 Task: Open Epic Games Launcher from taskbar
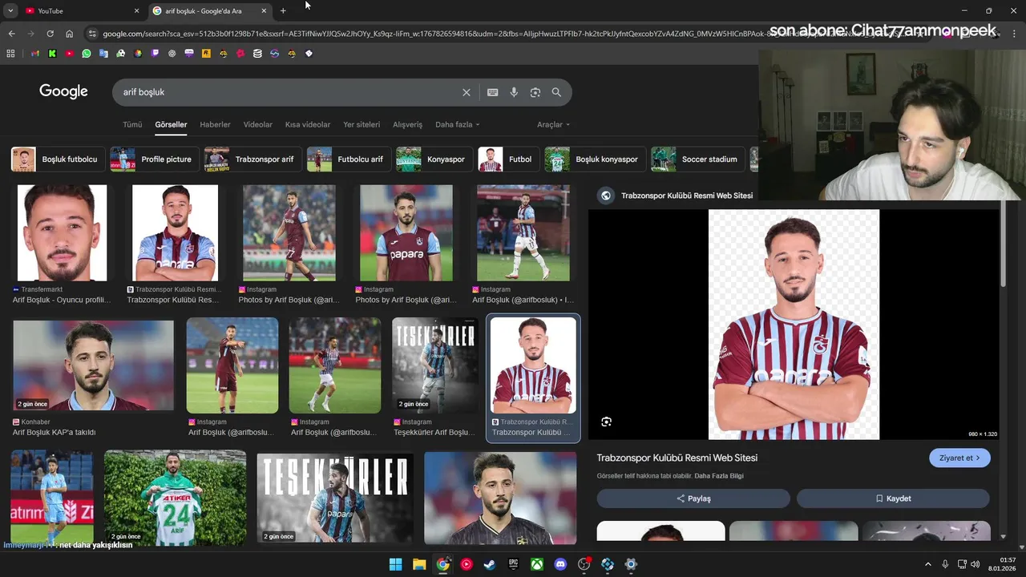click(513, 564)
